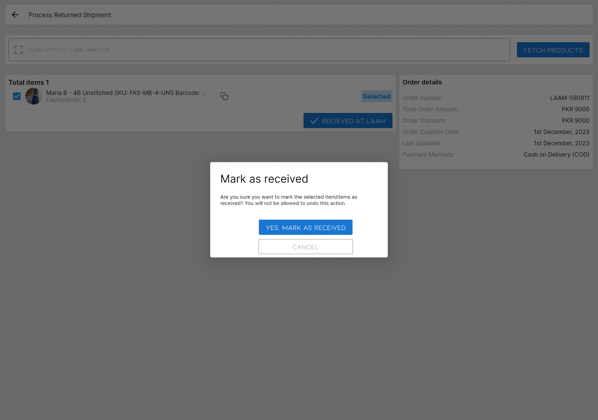Confirm with Yes, Mark as Received

point(305,227)
